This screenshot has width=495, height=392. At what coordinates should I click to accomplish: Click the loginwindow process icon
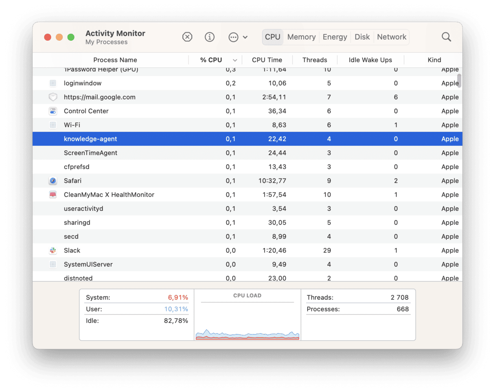click(x=53, y=83)
